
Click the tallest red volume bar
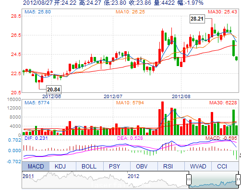(x=162, y=118)
